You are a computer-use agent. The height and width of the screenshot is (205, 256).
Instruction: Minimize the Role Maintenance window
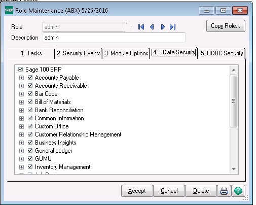pyautogui.click(x=206, y=11)
